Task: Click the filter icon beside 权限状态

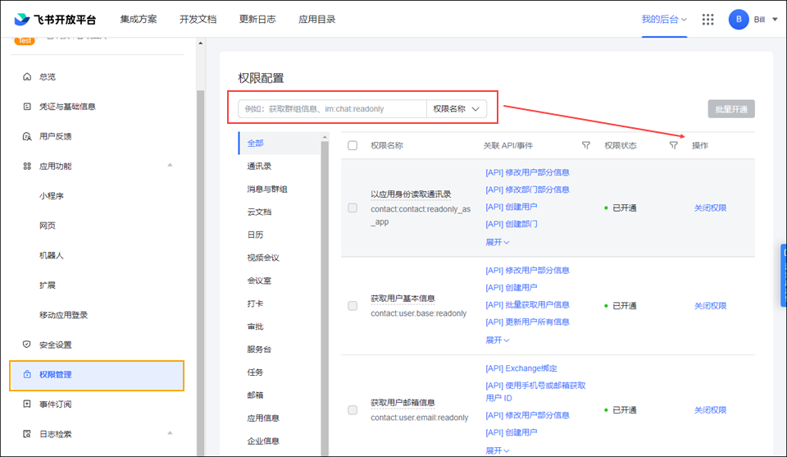Action: (673, 145)
